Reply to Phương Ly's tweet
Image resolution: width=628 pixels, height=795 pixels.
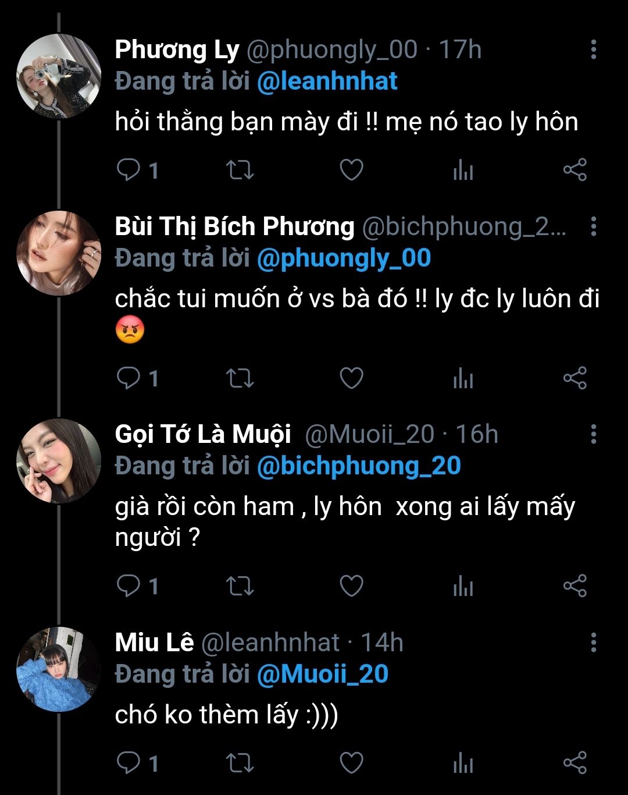(129, 170)
